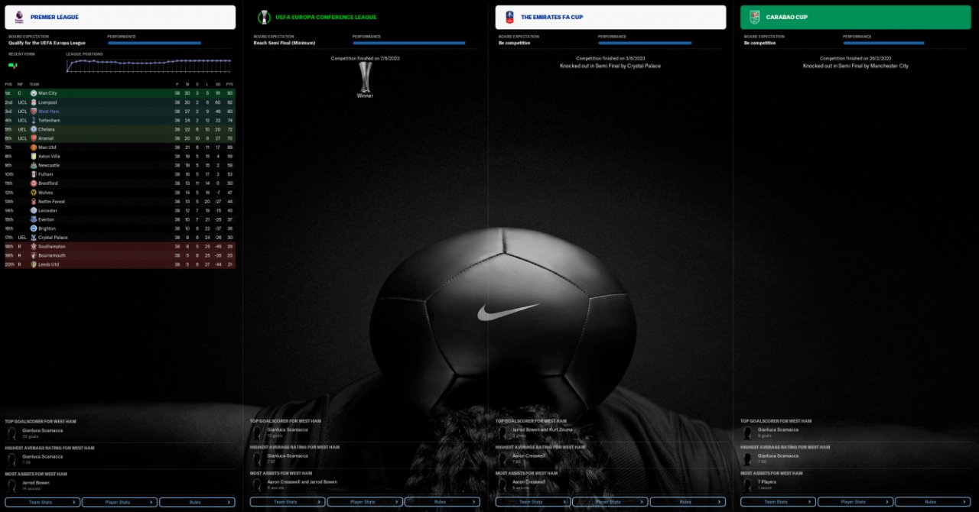
Task: Click the Fulham club badge
Action: pyautogui.click(x=34, y=174)
